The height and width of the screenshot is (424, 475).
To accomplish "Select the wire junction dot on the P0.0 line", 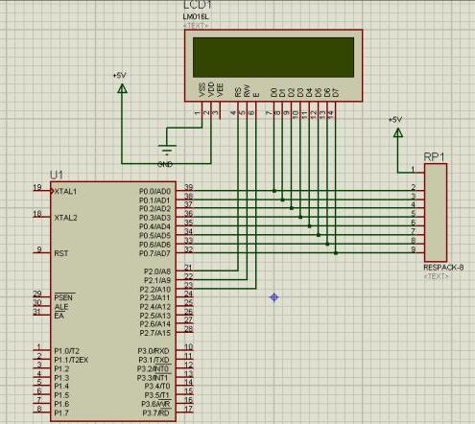I will (x=274, y=191).
